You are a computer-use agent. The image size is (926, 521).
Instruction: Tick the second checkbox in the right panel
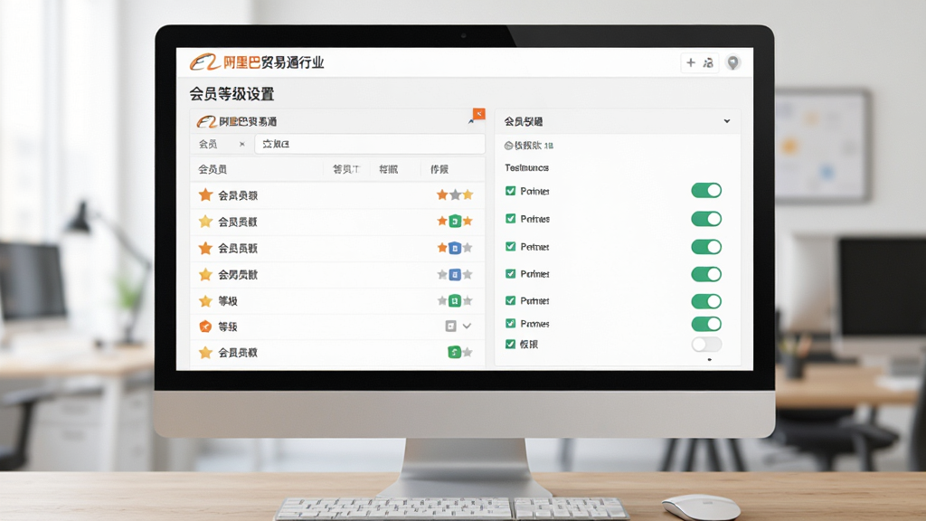pyautogui.click(x=511, y=219)
